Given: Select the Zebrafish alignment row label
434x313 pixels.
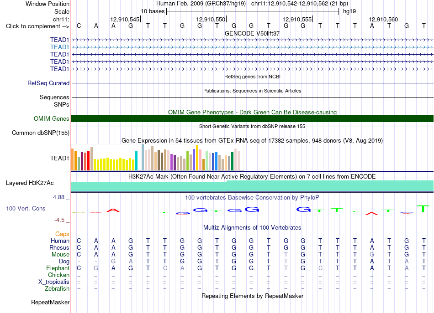Looking at the screenshot, I should [x=57, y=289].
